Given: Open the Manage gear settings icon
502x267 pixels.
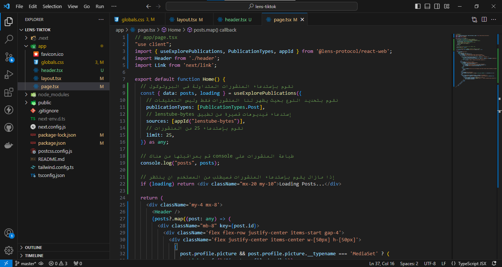Looking at the screenshot, I should [x=9, y=250].
